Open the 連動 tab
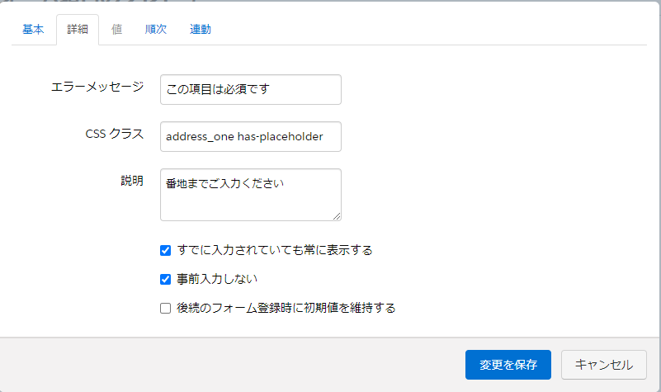This screenshot has width=661, height=392. pyautogui.click(x=201, y=30)
